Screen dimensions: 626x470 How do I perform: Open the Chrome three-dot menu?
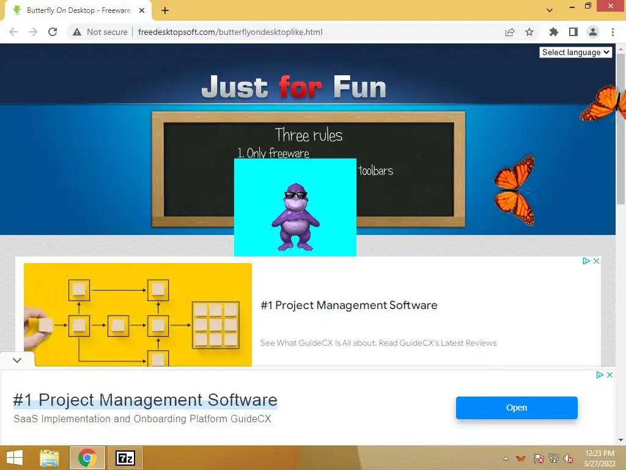(x=613, y=32)
